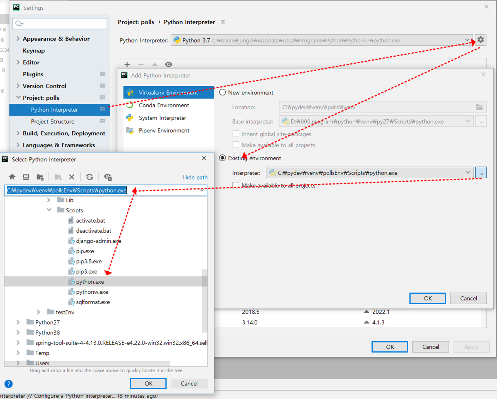The width and height of the screenshot is (497, 399).
Task: Open the existing Interpreter path dropdown
Action: click(x=468, y=172)
